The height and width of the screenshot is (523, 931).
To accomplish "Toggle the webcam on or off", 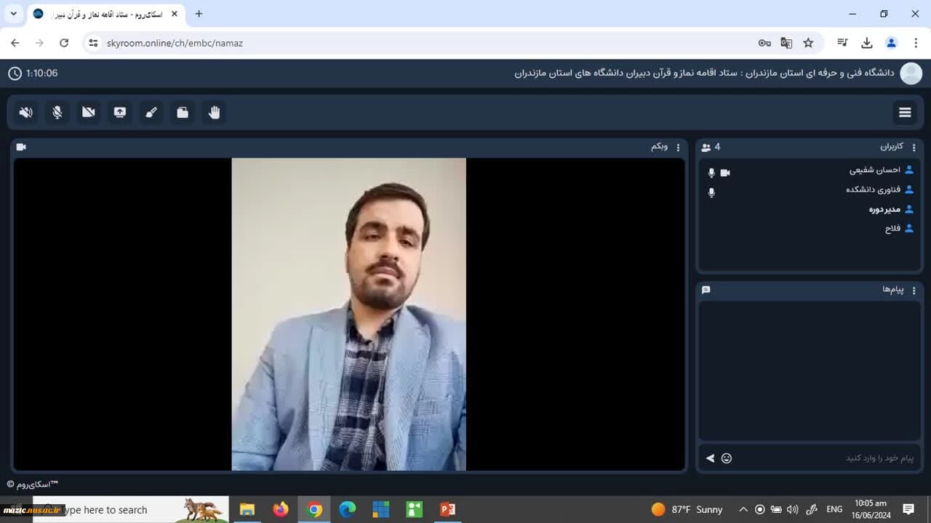I will pyautogui.click(x=89, y=112).
